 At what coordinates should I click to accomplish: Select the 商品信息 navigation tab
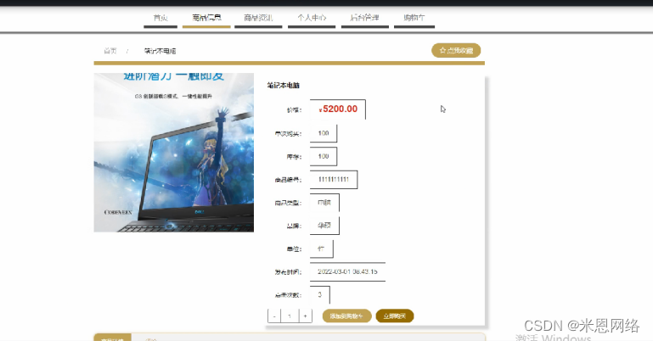pos(206,18)
